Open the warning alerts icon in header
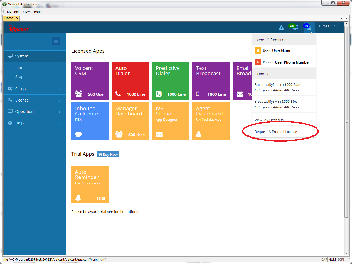 pyautogui.click(x=281, y=27)
